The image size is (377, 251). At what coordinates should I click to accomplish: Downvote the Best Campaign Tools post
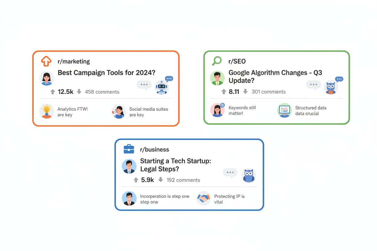79,92
